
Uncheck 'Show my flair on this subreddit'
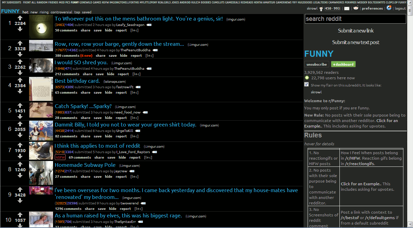[x=306, y=84]
